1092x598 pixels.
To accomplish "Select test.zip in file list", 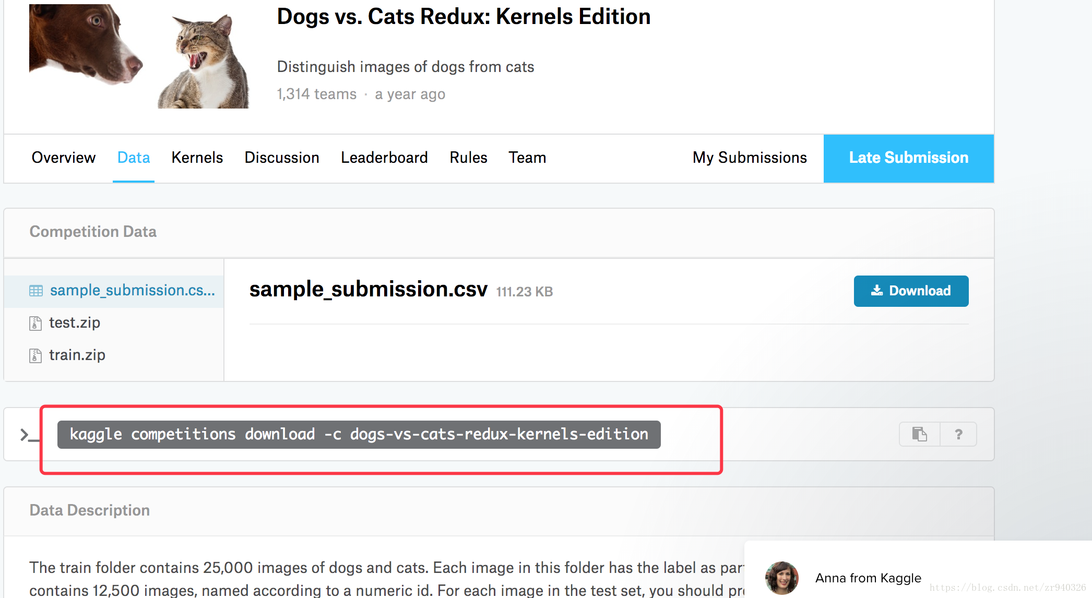I will (x=75, y=323).
